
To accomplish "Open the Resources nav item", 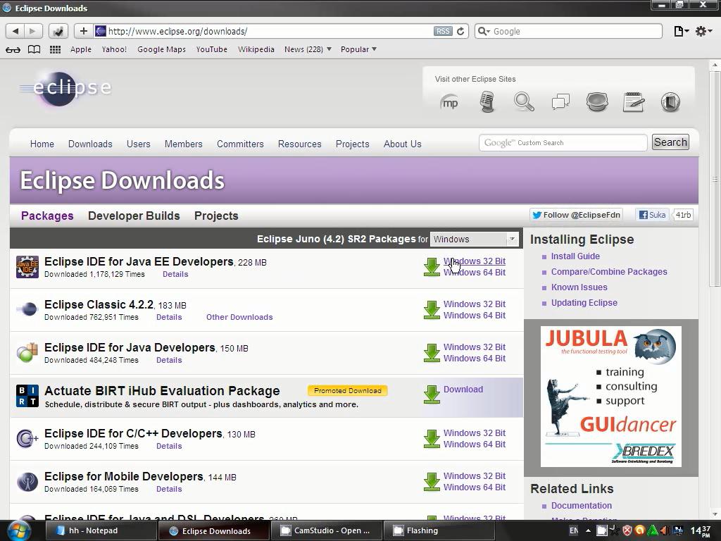I will pos(299,144).
